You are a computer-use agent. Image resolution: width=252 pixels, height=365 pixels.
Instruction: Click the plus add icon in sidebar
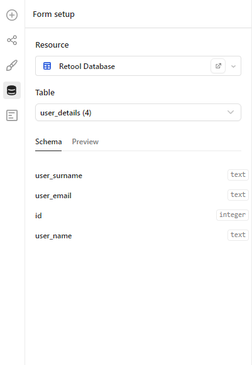12,15
